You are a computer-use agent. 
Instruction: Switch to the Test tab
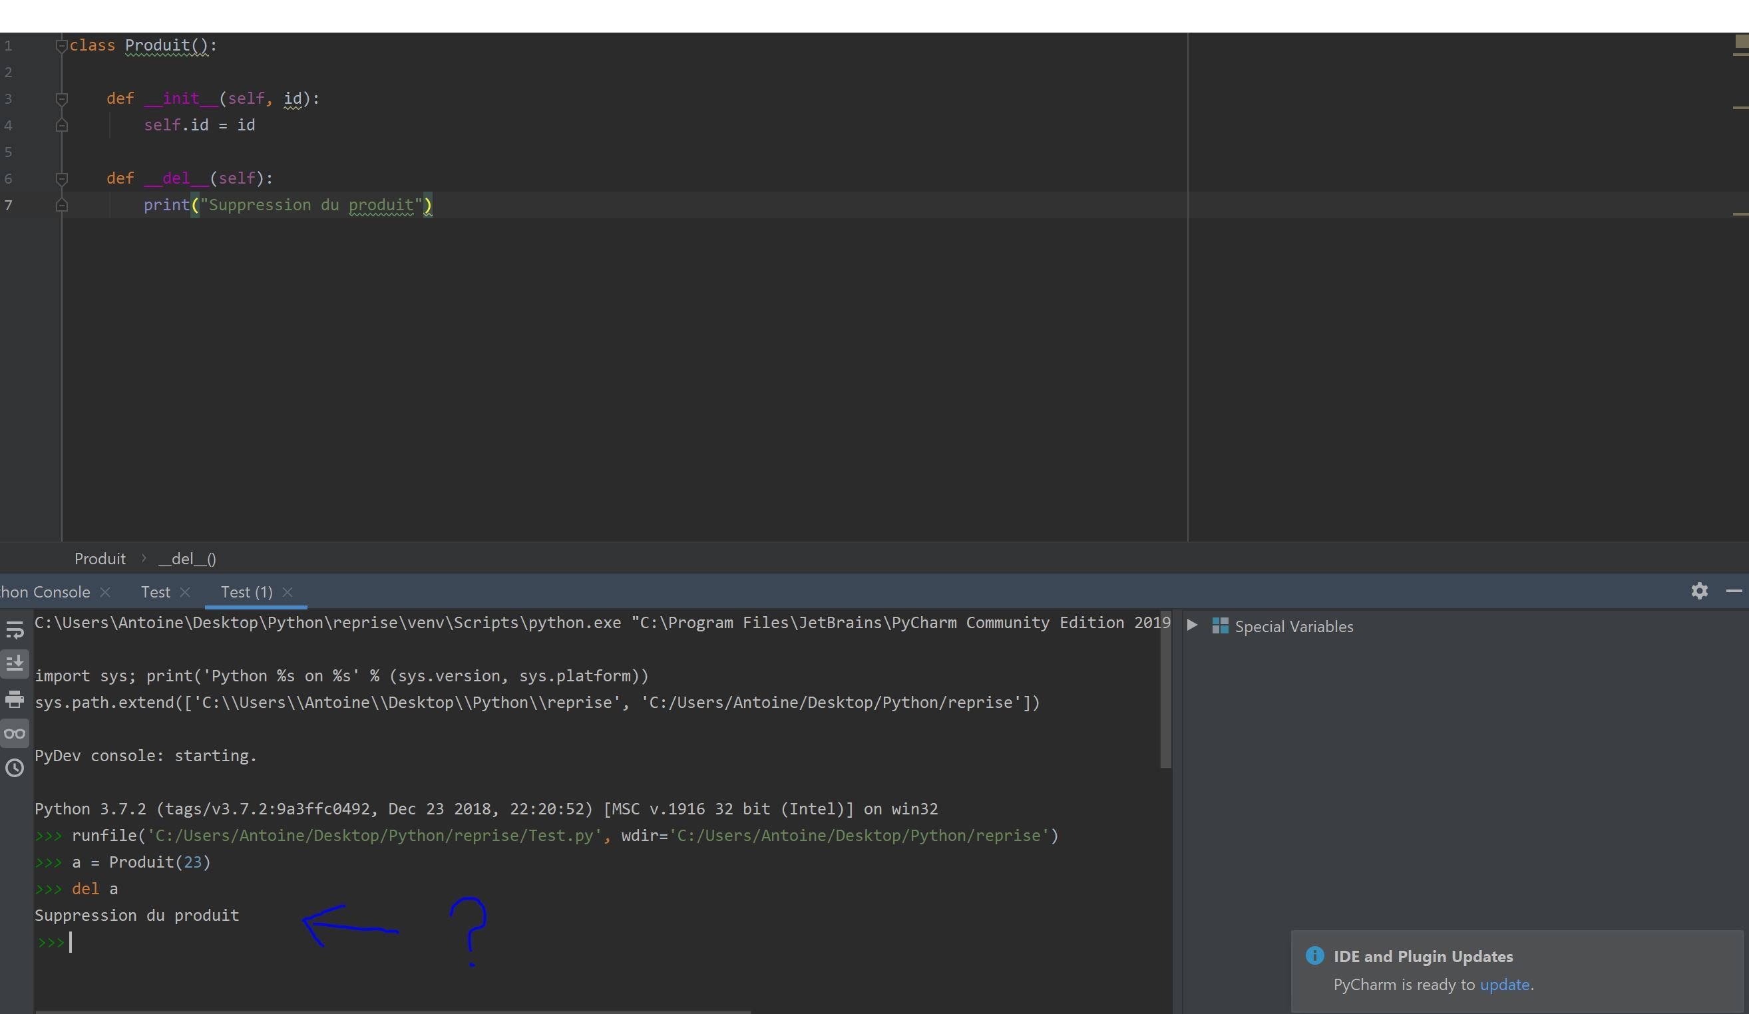pos(156,592)
